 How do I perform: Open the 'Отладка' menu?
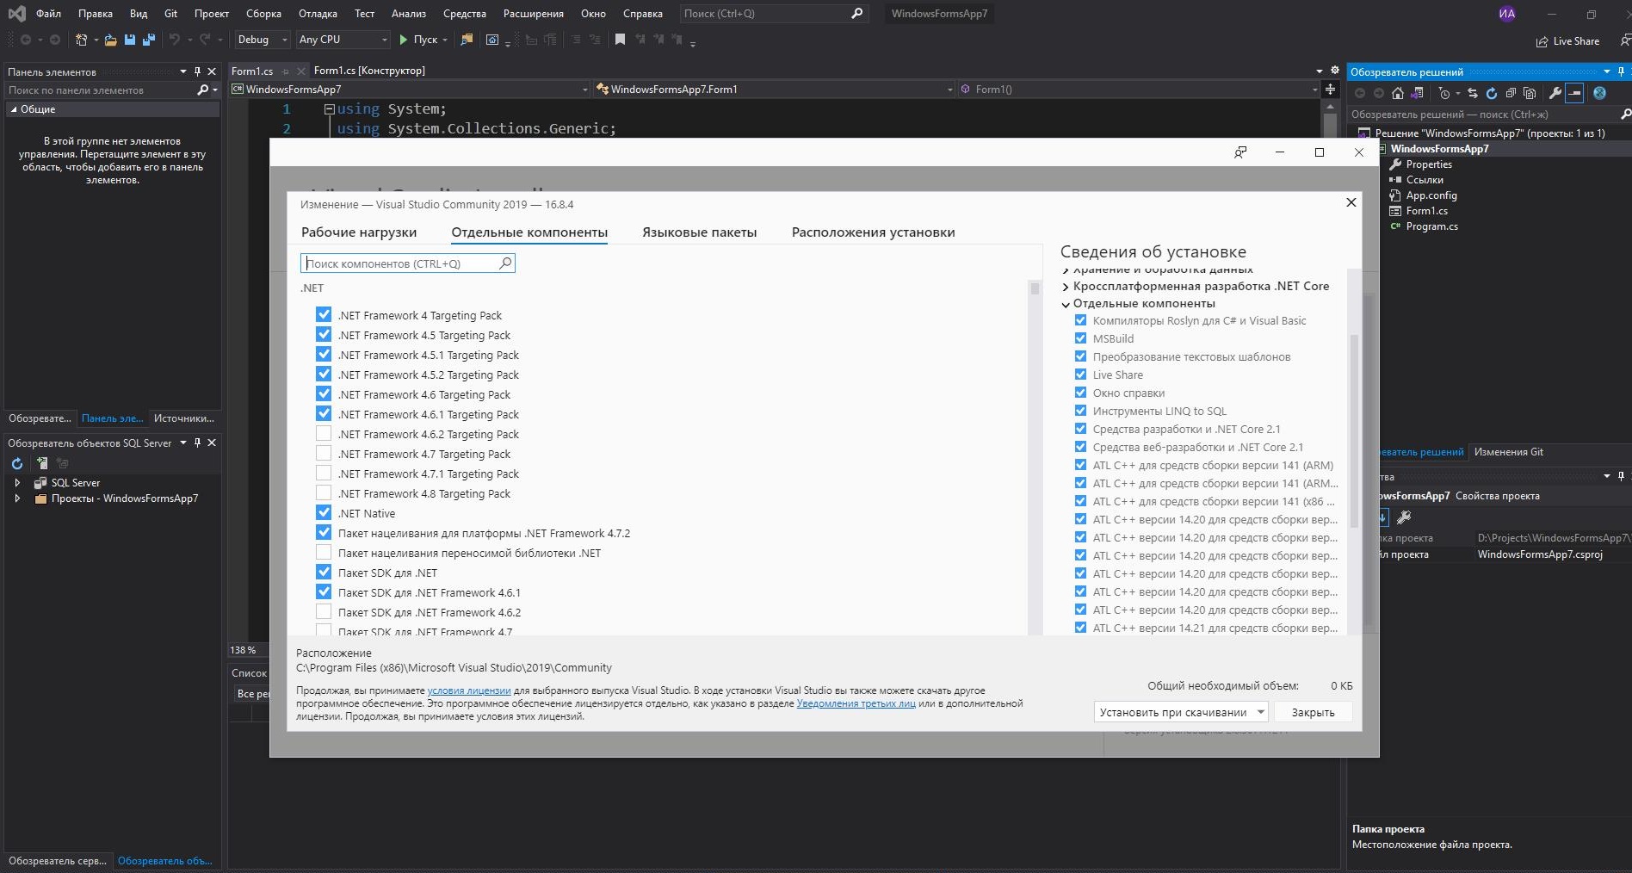pos(318,14)
